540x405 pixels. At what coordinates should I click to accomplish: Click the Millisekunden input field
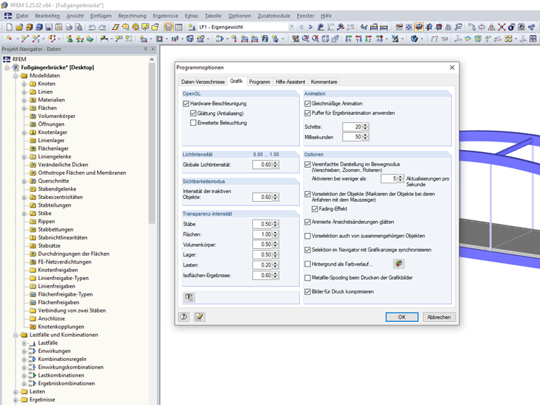click(352, 136)
